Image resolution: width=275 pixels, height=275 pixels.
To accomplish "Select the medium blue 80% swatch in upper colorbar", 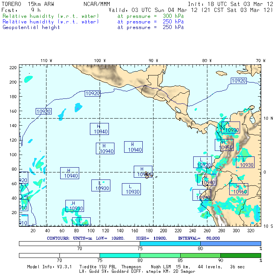I will point(230,243).
